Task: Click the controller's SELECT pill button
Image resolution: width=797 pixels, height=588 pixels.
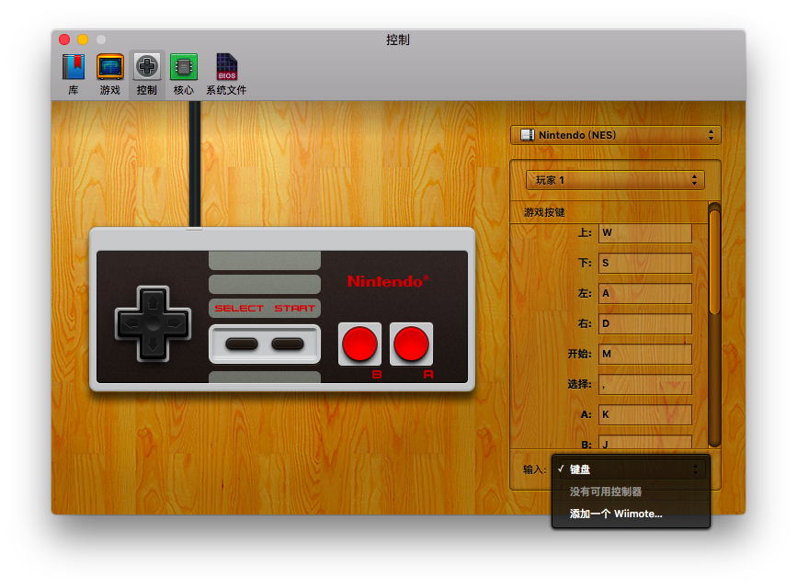Action: point(242,344)
